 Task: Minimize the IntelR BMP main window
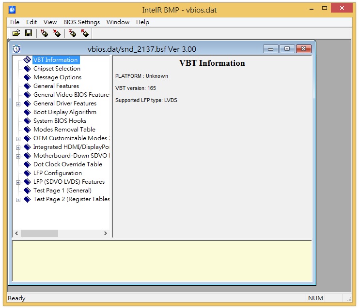click(x=312, y=9)
